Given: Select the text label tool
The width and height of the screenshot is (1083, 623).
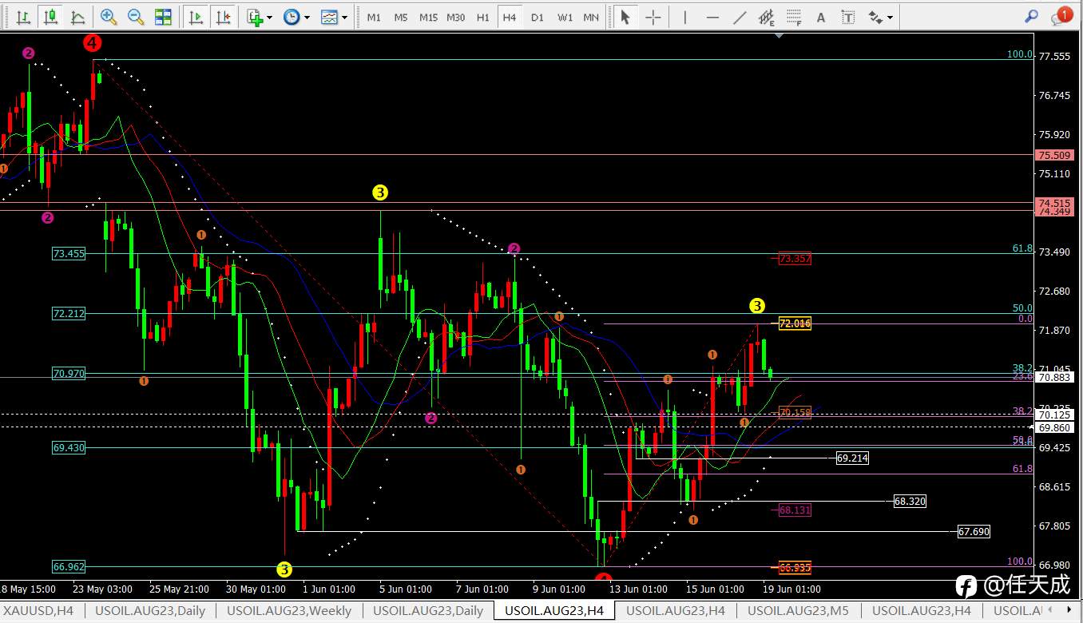Looking at the screenshot, I should coord(848,17).
